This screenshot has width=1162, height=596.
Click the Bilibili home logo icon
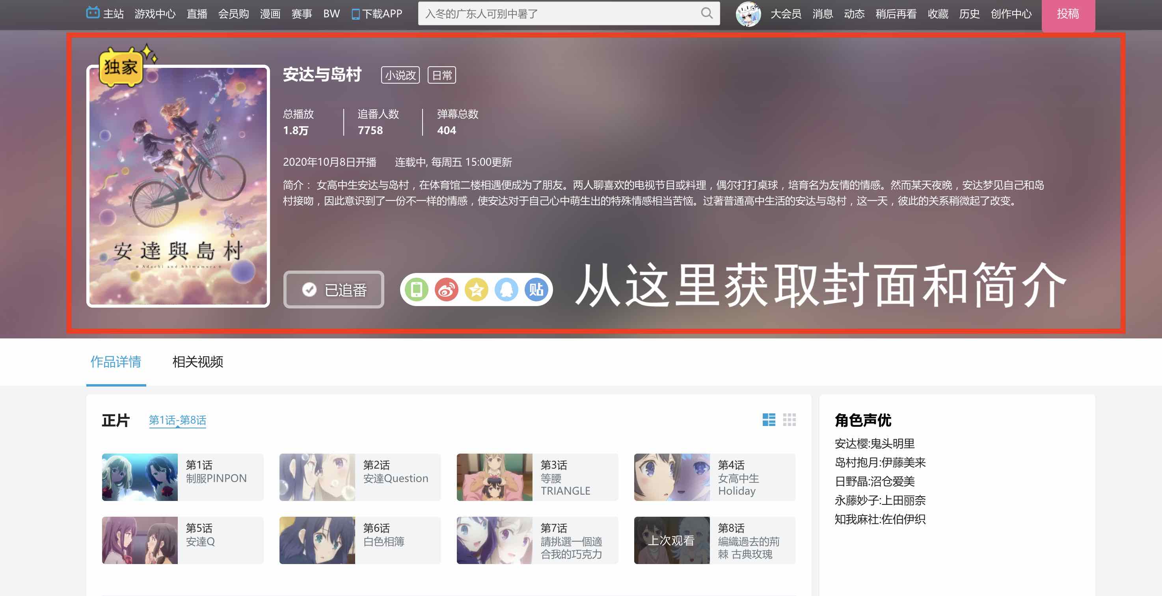[93, 13]
